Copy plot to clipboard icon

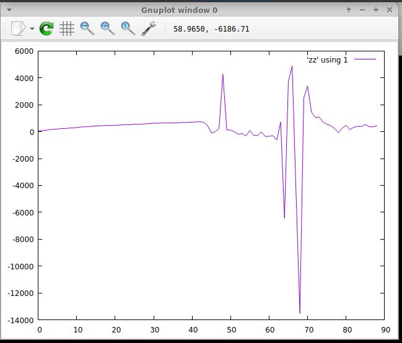point(19,28)
